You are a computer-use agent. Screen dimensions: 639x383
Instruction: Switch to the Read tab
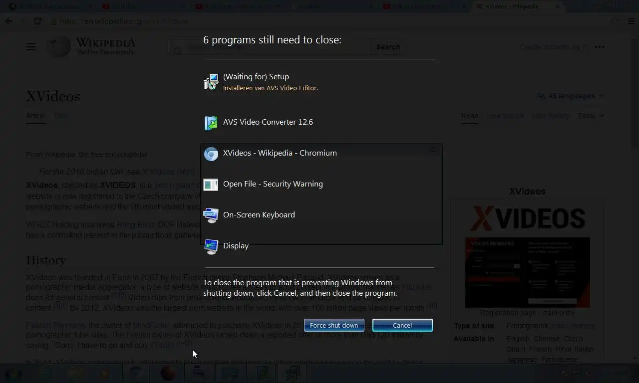pyautogui.click(x=469, y=116)
